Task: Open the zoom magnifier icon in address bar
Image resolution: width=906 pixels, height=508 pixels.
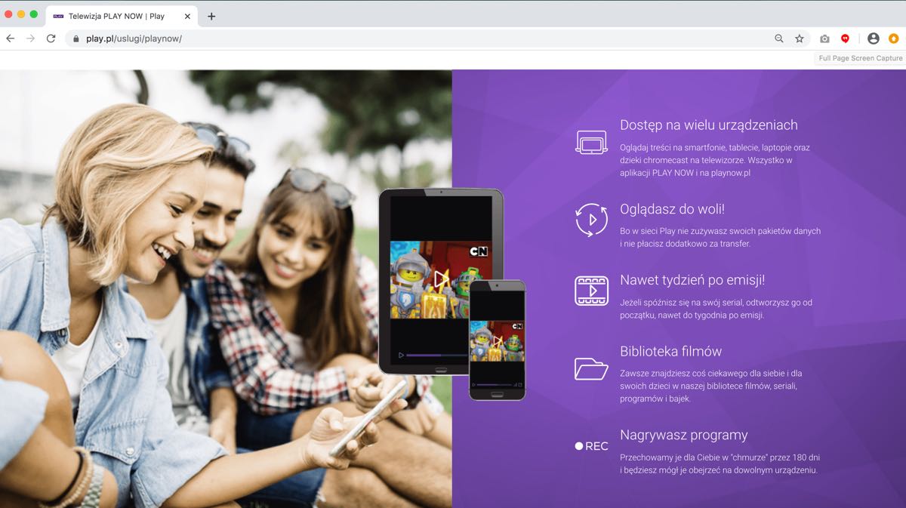Action: pos(779,38)
